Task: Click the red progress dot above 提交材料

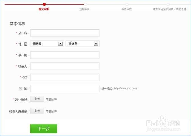Action: coord(44,4)
